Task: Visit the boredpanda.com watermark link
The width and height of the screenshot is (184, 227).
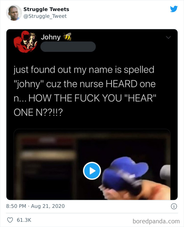Action: [156, 221]
